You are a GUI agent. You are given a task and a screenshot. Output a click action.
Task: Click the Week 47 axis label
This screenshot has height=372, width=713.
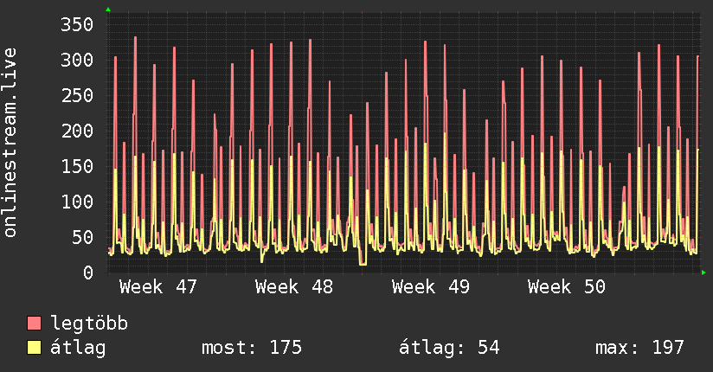click(x=158, y=287)
